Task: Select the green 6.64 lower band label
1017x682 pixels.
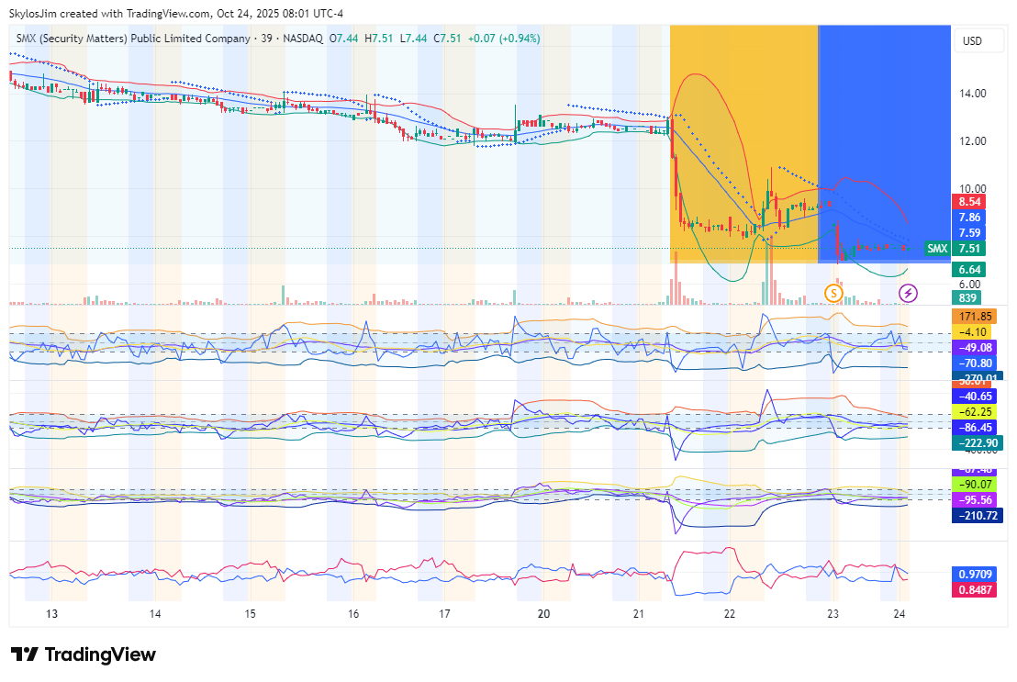Action: 970,269
